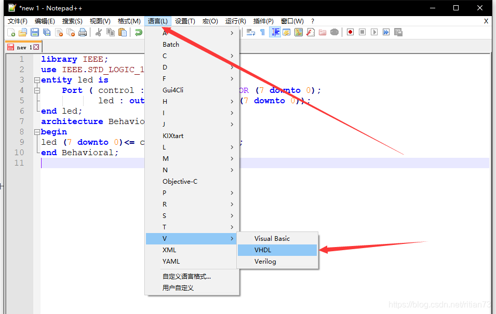
Task: Click the monitoring eye toolbar icon
Action: click(x=334, y=32)
